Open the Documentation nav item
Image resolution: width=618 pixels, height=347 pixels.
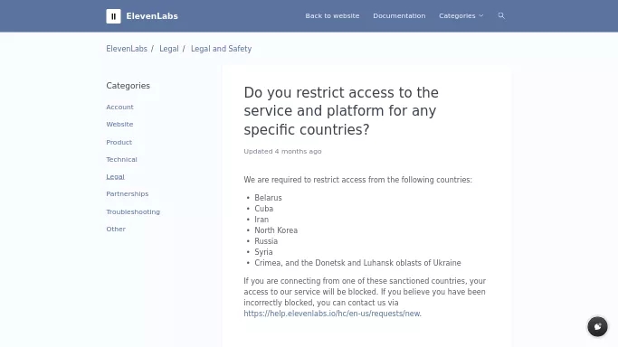[x=399, y=15]
